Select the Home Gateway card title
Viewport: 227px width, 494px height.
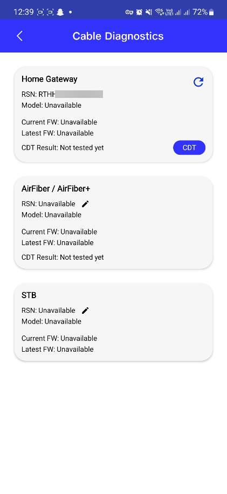[x=49, y=79]
